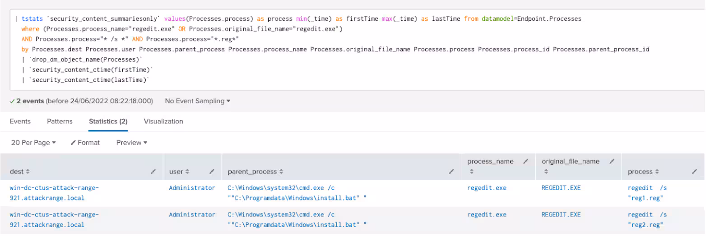Open the Preview dropdown menu
The image size is (706, 236).
tap(132, 142)
